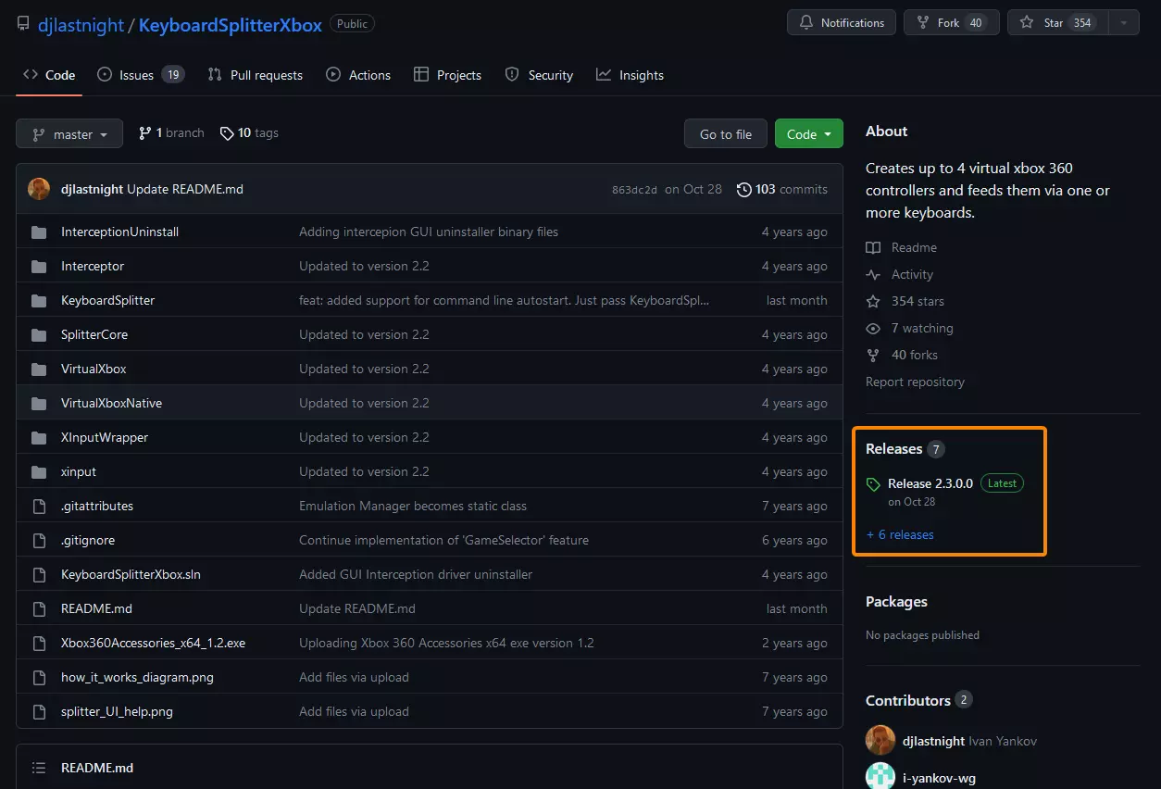Viewport: 1161px width, 789px height.
Task: Fork the repository via Fork button
Action: click(952, 23)
